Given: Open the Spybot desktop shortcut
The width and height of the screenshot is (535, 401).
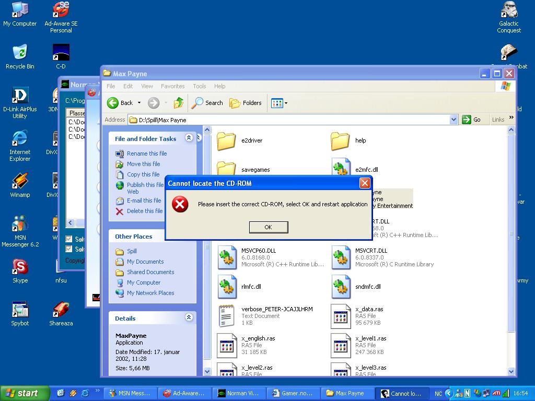Looking at the screenshot, I should pos(20,314).
